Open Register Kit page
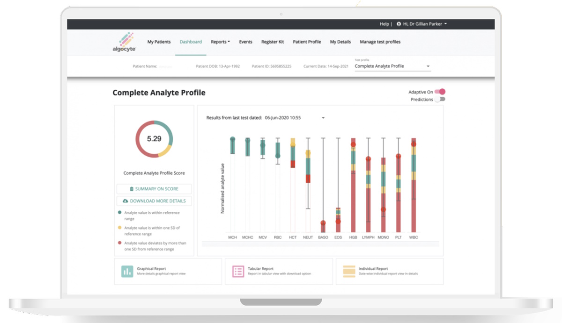Viewport: 562px width, 323px height. click(x=273, y=42)
